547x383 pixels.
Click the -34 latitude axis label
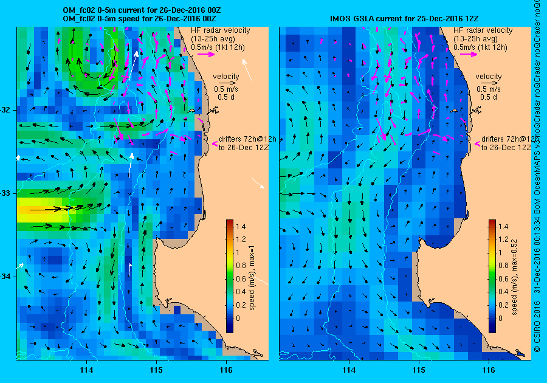[5, 277]
